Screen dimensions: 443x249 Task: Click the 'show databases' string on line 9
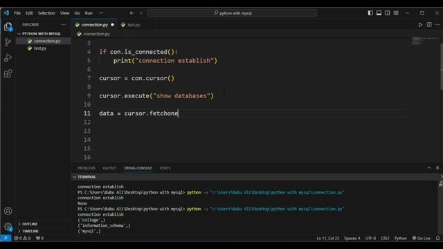(183, 95)
